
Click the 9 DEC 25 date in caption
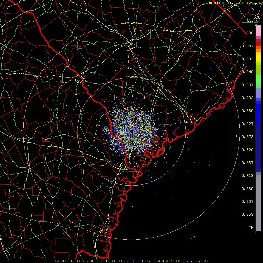(182, 261)
